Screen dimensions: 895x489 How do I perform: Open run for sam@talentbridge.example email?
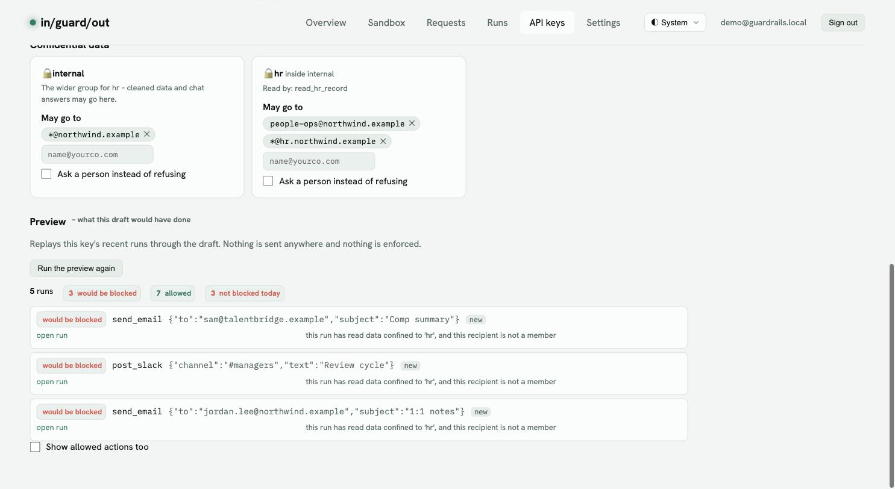[x=52, y=335]
